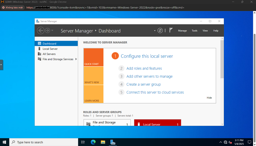Open File Explorer from the taskbar
Viewport: 256px width, 146px height.
pyautogui.click(x=103, y=142)
